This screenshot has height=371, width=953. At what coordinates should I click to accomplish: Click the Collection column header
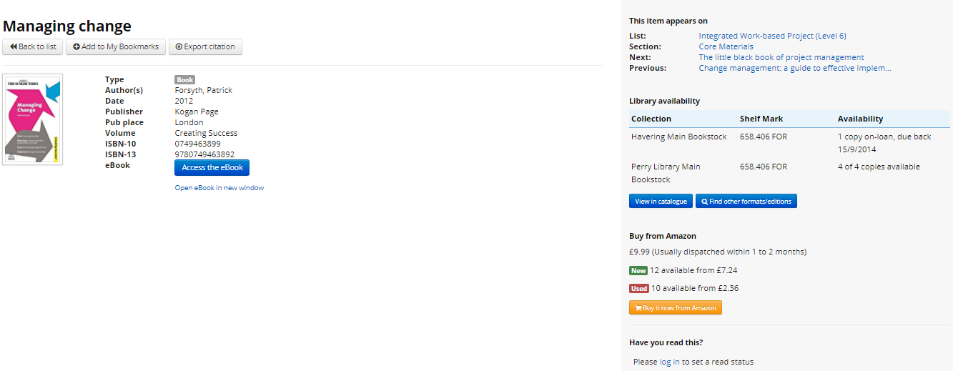pos(651,119)
